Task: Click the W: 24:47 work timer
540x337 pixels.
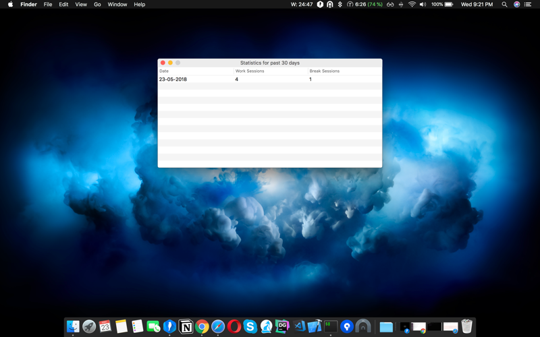Action: pyautogui.click(x=301, y=5)
